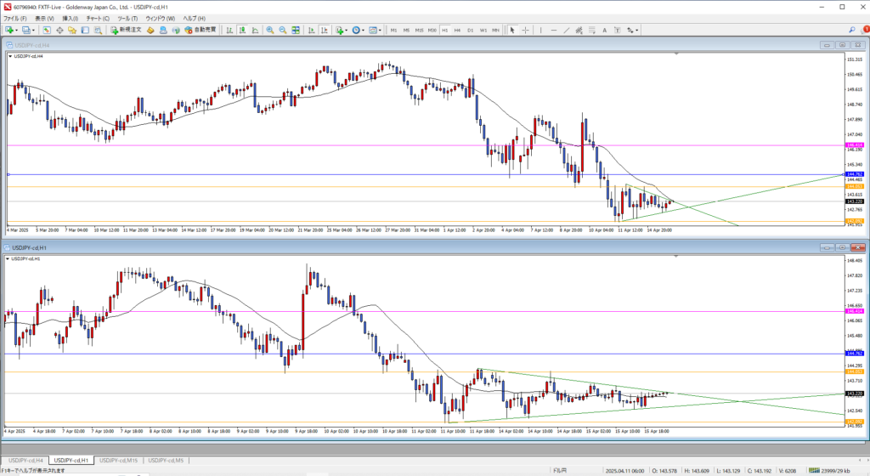This screenshot has height=476, width=870.
Task: Select the text label tool
Action: coord(617,30)
